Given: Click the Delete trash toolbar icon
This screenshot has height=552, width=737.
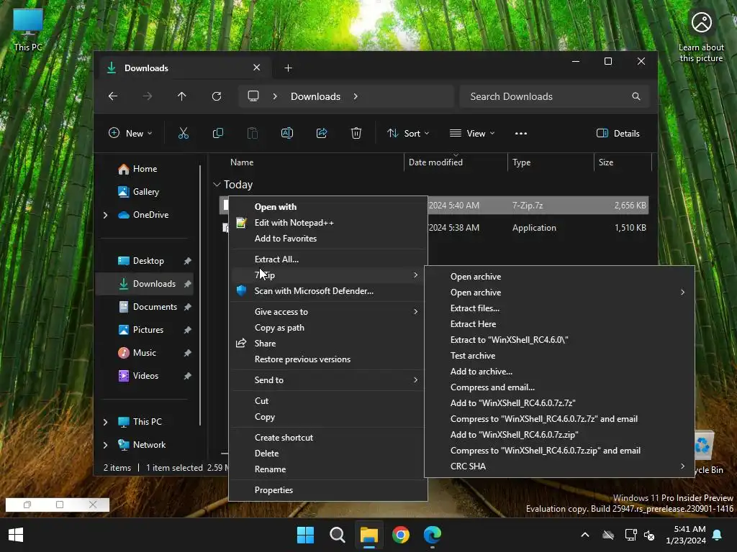Looking at the screenshot, I should point(356,133).
